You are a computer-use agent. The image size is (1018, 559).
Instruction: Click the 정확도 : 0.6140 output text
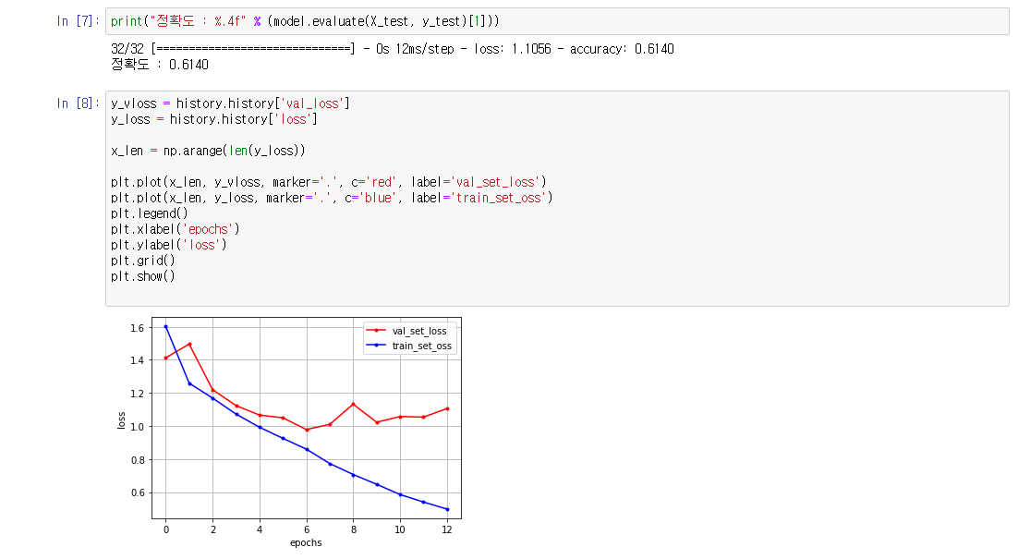point(160,65)
